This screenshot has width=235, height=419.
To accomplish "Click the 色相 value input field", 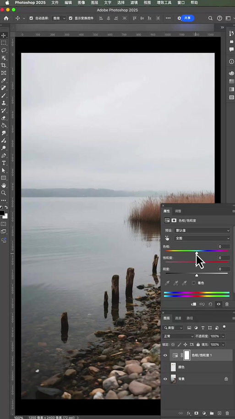I will (x=224, y=247).
